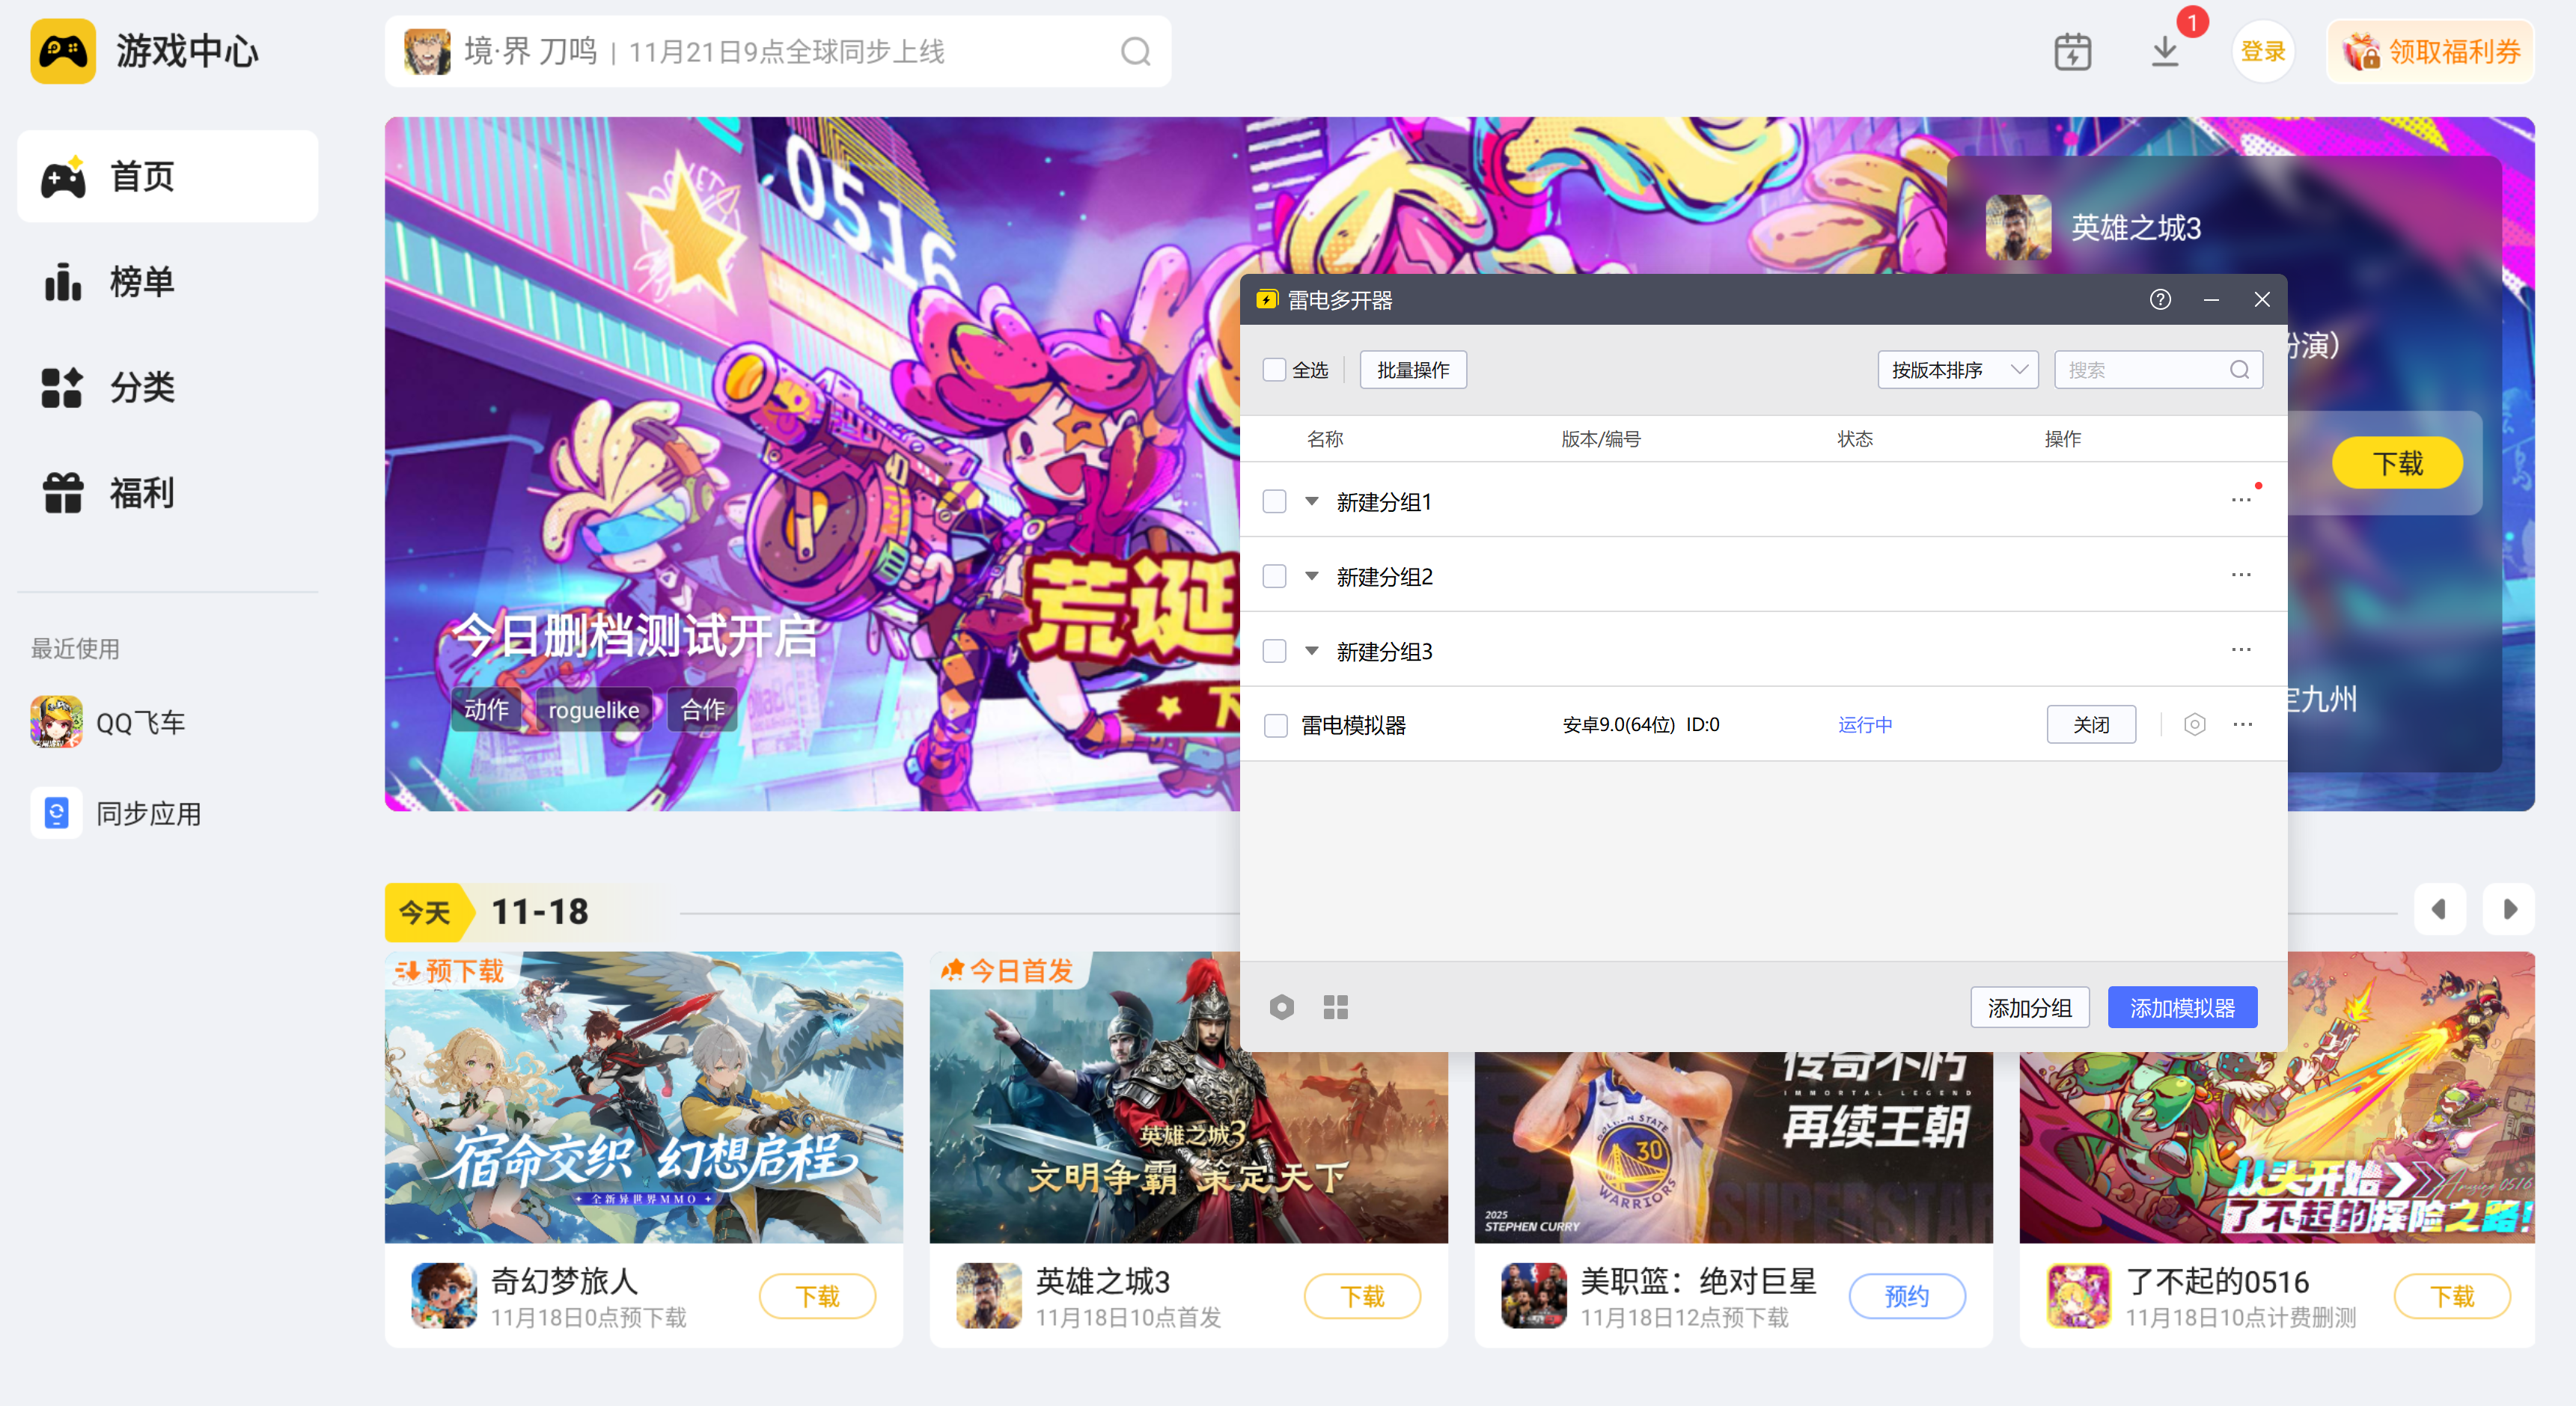Screen dimensions: 2576x1406
Task: Open the 按版本排序 sort dropdown
Action: click(1957, 370)
